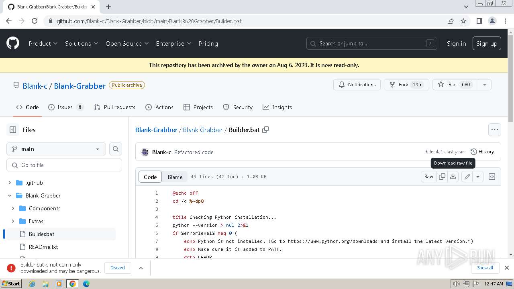Image resolution: width=514 pixels, height=289 pixels.
Task: Expand the Solutions menu
Action: click(82, 43)
